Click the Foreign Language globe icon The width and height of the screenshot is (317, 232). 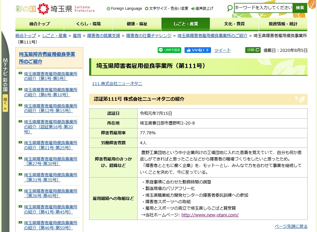[x=108, y=9]
